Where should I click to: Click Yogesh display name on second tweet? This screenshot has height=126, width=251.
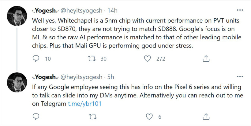coord(45,77)
